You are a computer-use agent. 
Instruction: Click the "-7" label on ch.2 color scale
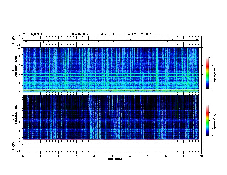pyautogui.click(x=211, y=136)
